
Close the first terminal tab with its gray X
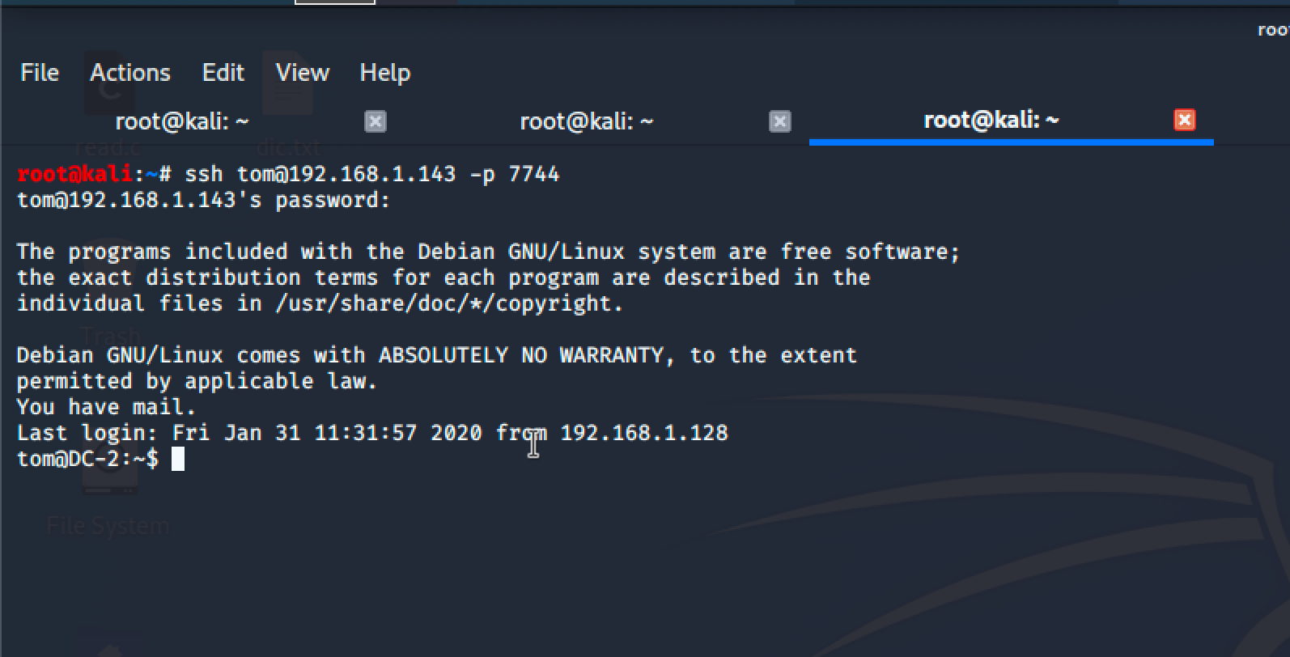pos(375,121)
